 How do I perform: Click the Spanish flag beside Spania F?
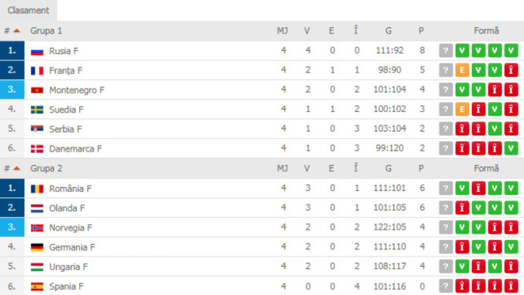click(37, 286)
